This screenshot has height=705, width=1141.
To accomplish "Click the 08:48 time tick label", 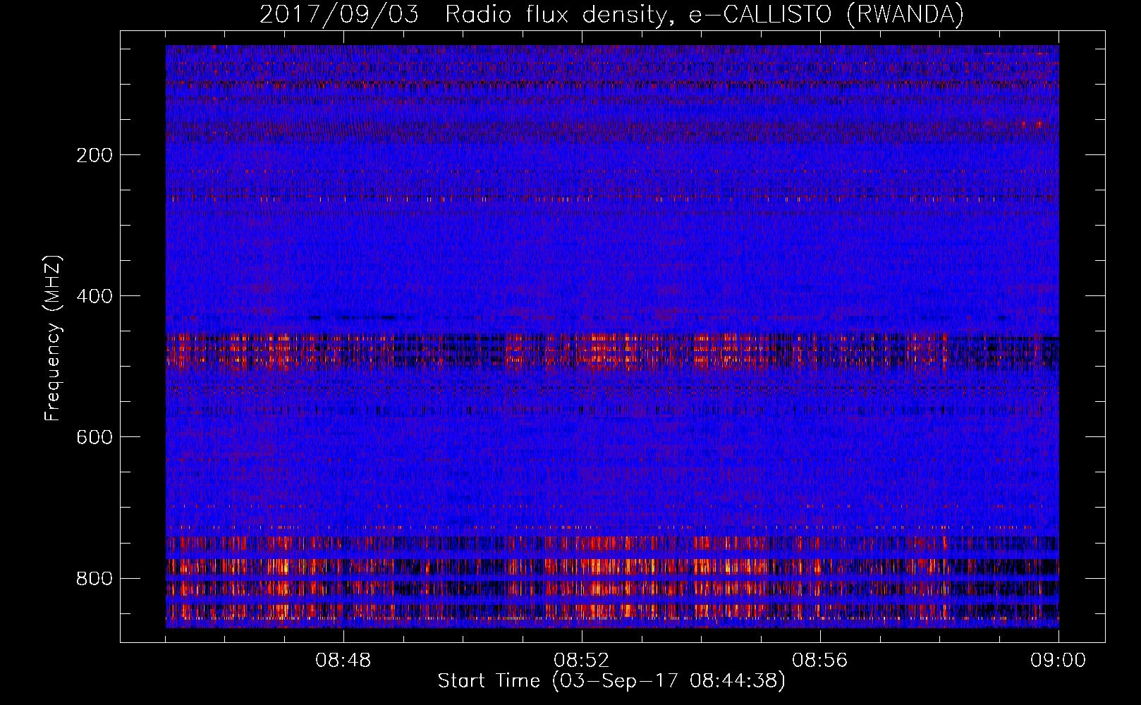I will (x=343, y=661).
